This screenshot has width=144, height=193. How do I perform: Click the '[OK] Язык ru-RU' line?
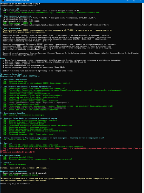[x=30, y=145]
